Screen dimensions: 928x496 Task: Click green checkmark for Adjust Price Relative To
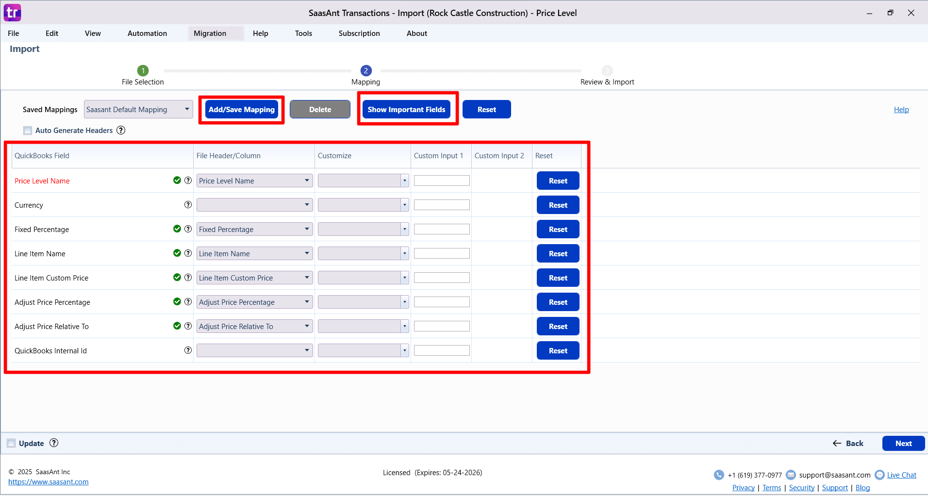[177, 326]
